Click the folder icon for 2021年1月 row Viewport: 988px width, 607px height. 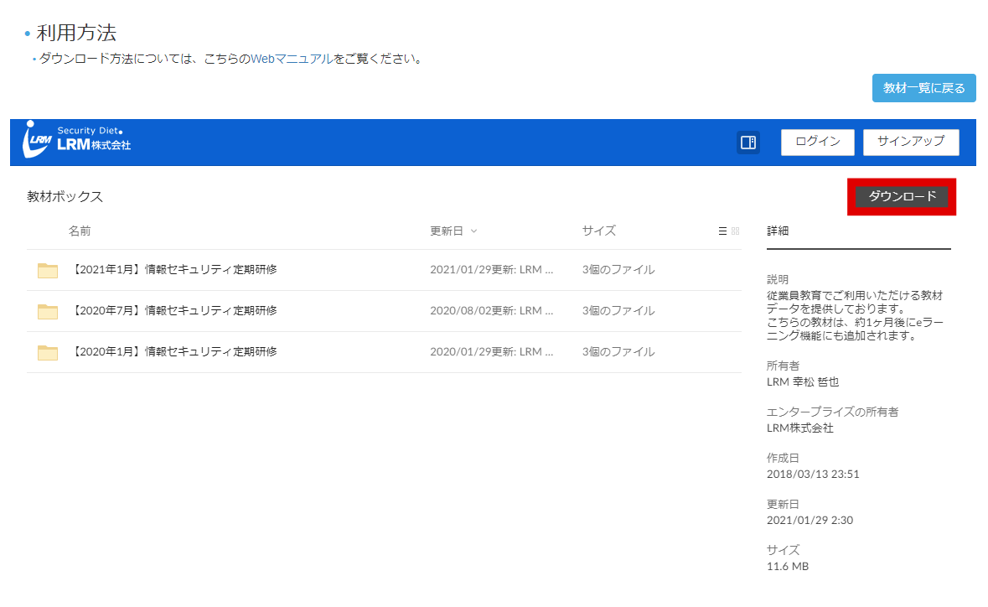click(47, 271)
